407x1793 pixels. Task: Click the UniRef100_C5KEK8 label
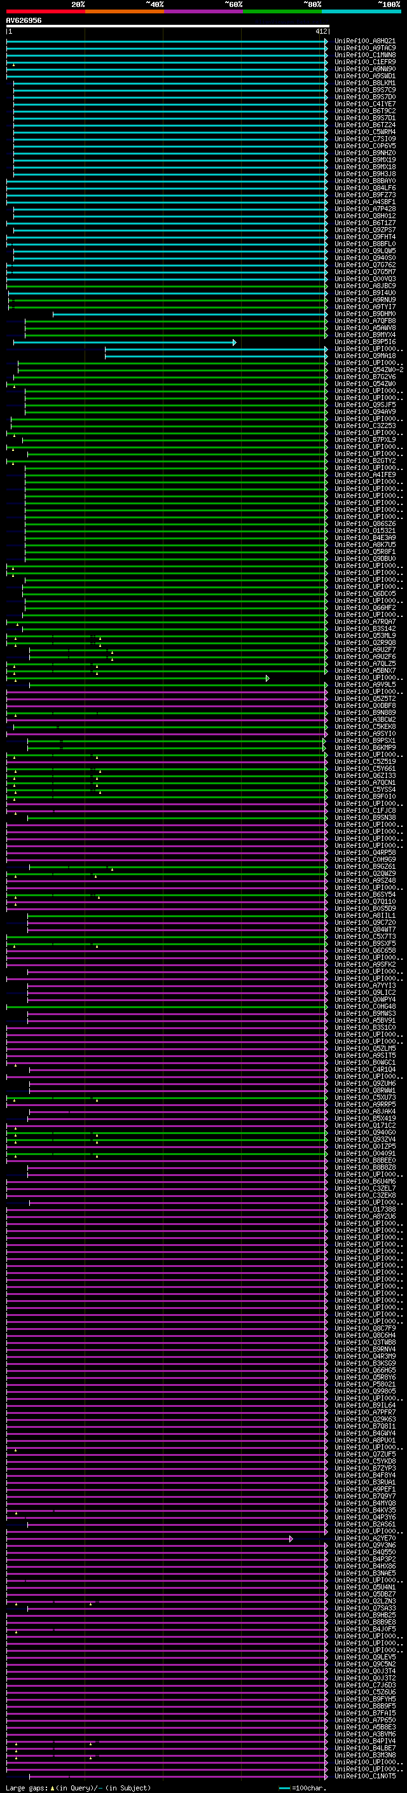[x=365, y=726]
